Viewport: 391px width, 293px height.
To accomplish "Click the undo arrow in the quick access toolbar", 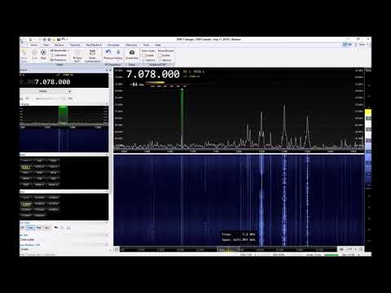I will 63,39.
